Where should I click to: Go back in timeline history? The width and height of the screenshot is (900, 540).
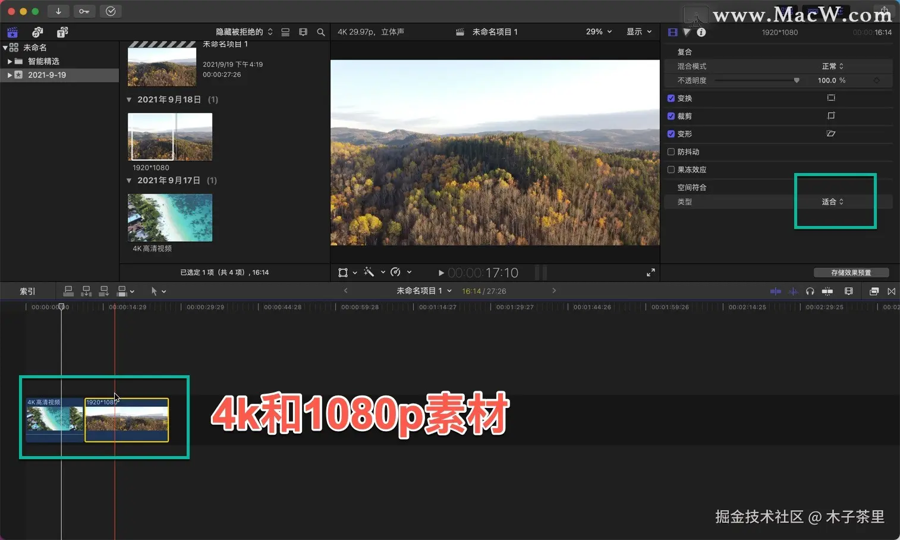[345, 291]
